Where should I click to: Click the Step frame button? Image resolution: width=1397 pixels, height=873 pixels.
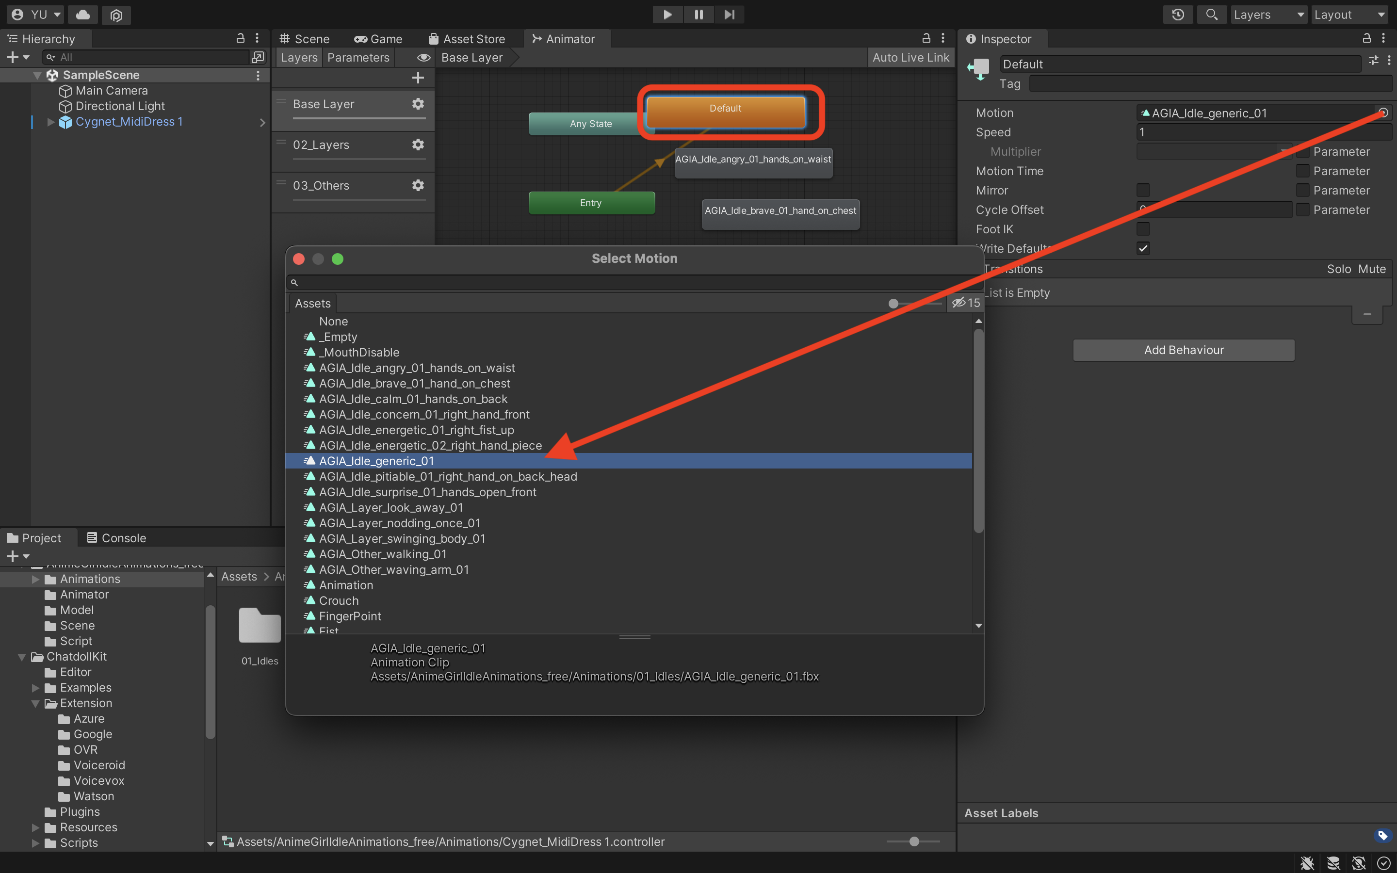[729, 15]
